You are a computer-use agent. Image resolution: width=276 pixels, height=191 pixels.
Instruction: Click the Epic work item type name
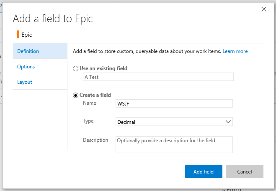26,35
